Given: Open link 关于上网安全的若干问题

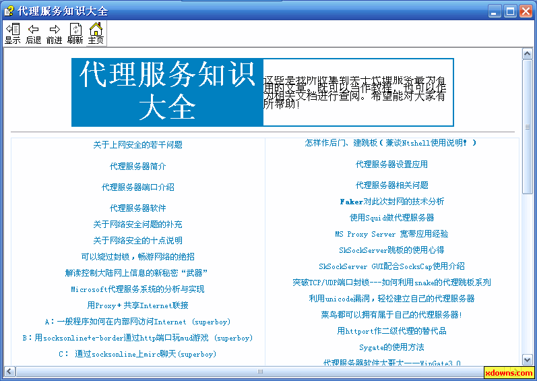Looking at the screenshot, I should [x=137, y=145].
